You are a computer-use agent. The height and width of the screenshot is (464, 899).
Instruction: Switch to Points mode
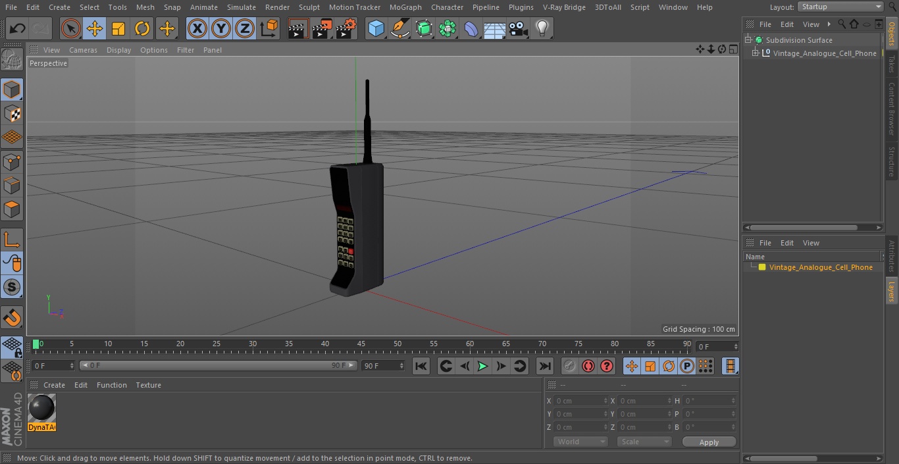[x=12, y=161]
